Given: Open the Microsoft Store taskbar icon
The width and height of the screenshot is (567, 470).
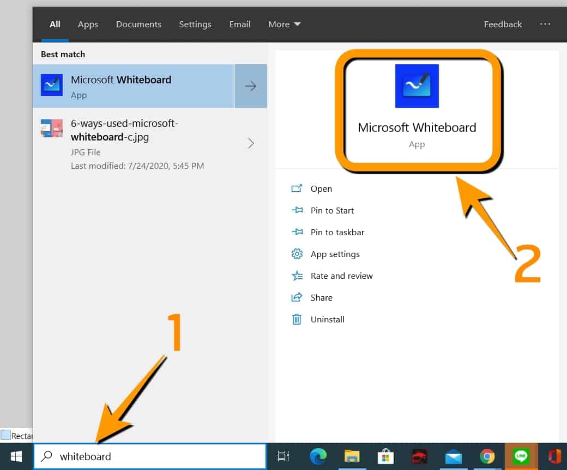Looking at the screenshot, I should 385,456.
